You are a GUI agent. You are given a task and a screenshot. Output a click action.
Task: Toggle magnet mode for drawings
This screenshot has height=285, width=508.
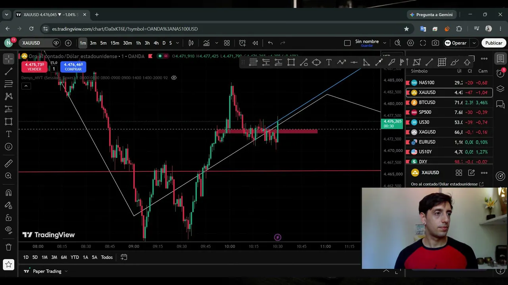point(9,193)
